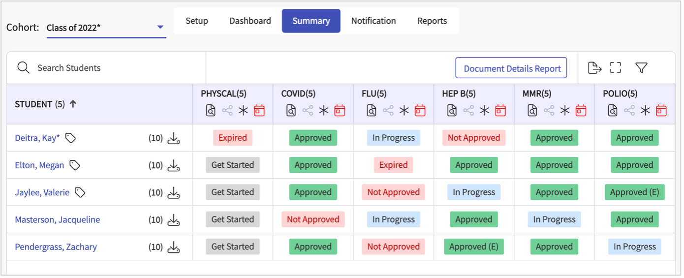Click the export icon in table toolbar
This screenshot has width=684, height=278.
[594, 68]
